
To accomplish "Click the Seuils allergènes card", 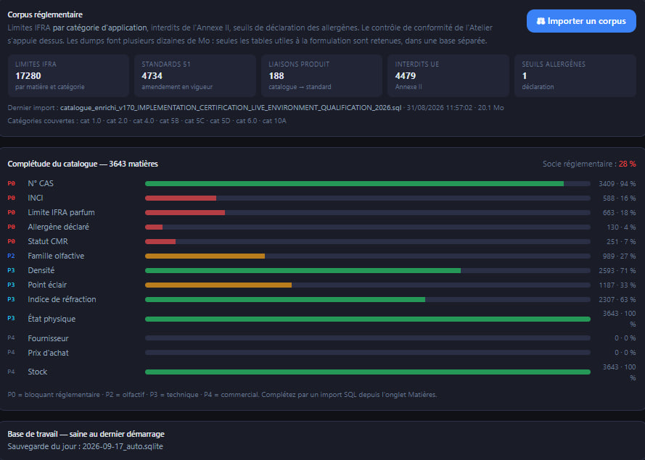I will (575, 75).
